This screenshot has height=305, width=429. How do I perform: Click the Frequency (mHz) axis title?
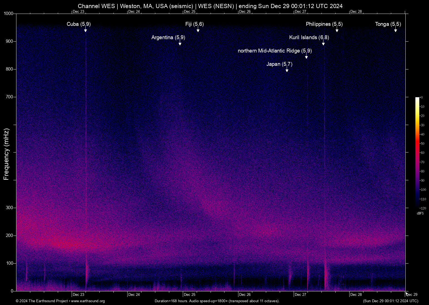6,154
